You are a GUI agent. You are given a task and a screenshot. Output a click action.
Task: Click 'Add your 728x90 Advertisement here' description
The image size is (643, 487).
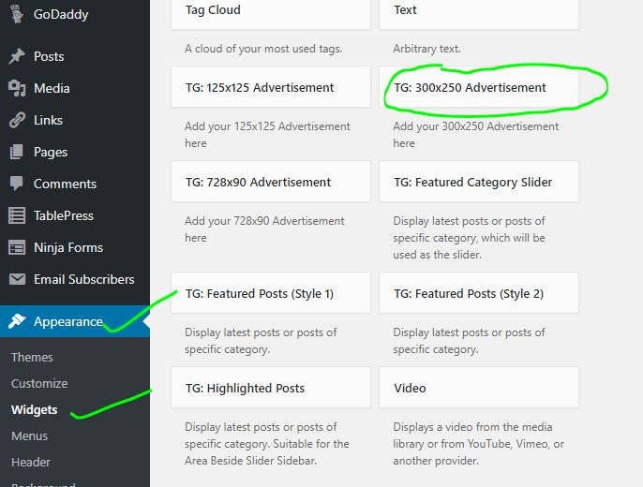(x=264, y=229)
